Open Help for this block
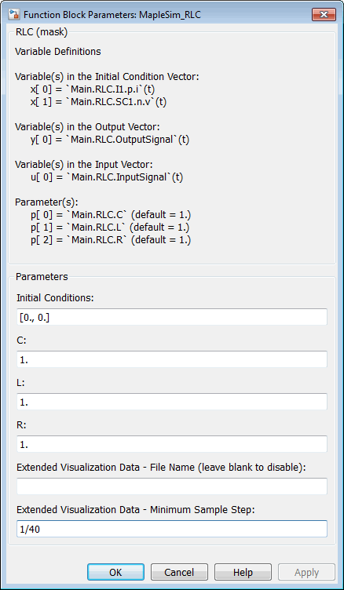 [243, 572]
